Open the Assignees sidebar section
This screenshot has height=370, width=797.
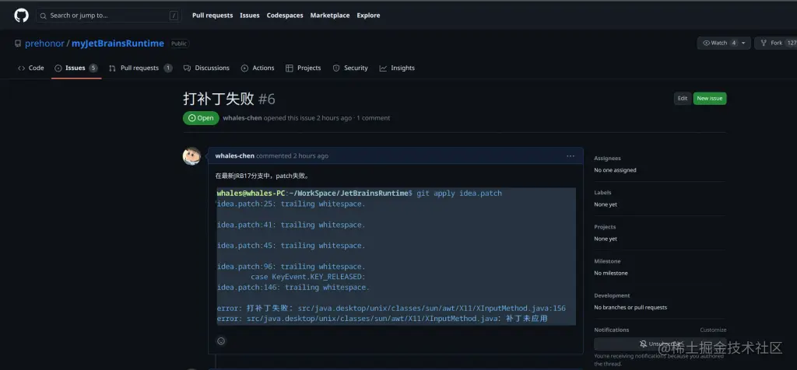pyautogui.click(x=607, y=159)
